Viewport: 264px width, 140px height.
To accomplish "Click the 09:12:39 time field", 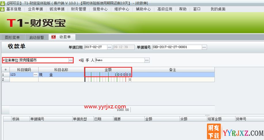I will [x=124, y=47].
